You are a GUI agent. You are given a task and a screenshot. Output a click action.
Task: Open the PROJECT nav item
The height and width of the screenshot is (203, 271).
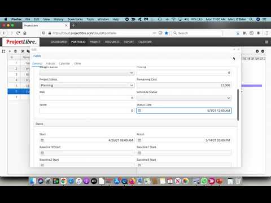coord(95,42)
